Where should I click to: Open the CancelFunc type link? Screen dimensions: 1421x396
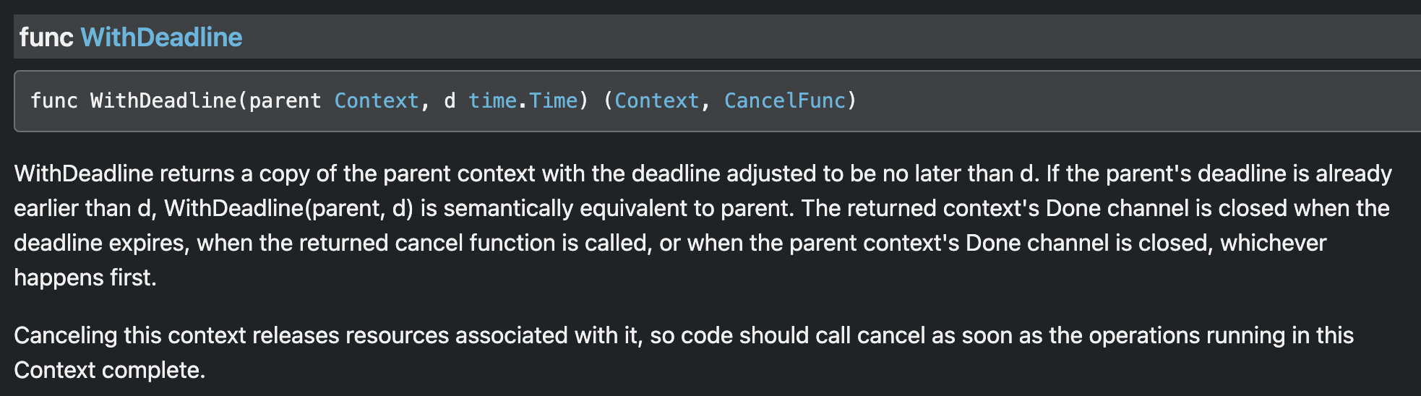pyautogui.click(x=785, y=100)
